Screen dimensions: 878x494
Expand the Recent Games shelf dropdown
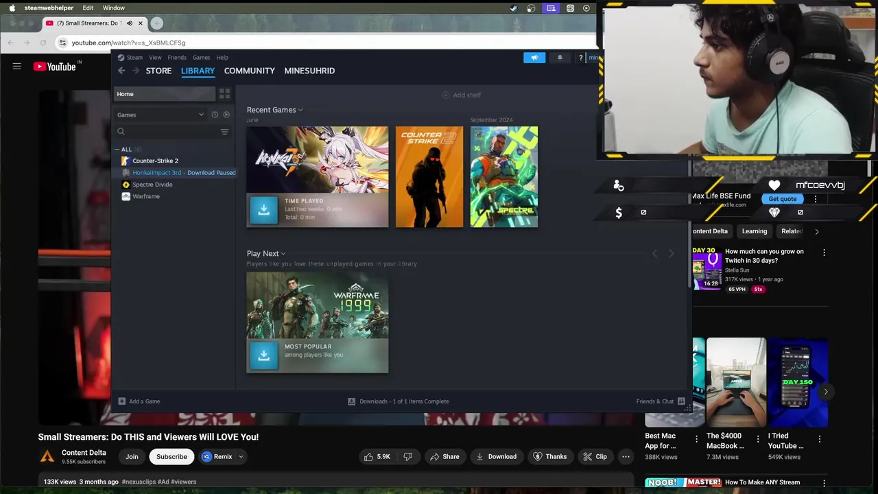[x=300, y=110]
